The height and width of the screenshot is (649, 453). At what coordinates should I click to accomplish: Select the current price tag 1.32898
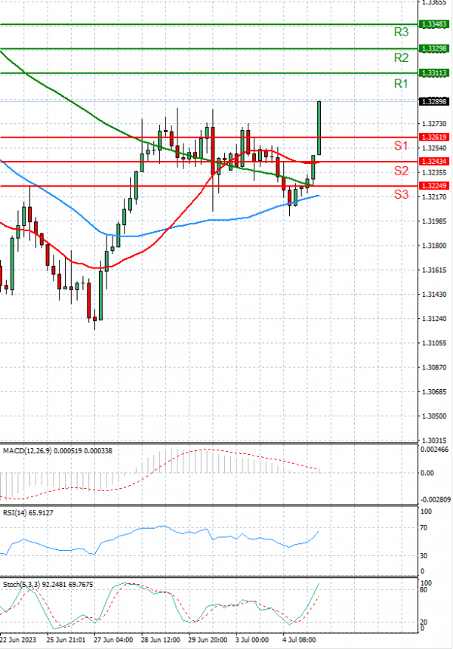[x=433, y=101]
